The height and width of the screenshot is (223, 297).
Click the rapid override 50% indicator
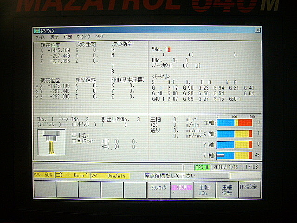(44, 175)
